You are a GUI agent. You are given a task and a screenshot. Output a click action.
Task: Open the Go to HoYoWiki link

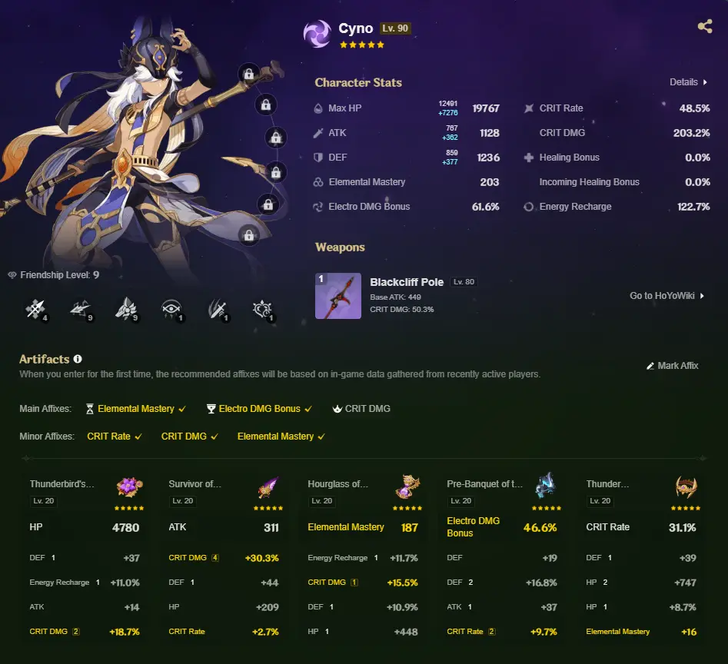(667, 296)
